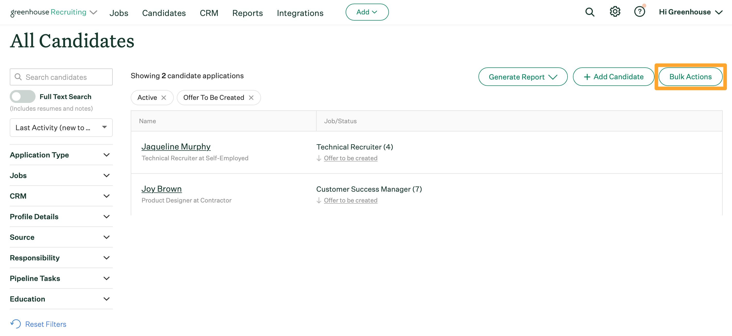Click the Add Candidate button
This screenshot has width=732, height=336.
tap(613, 77)
